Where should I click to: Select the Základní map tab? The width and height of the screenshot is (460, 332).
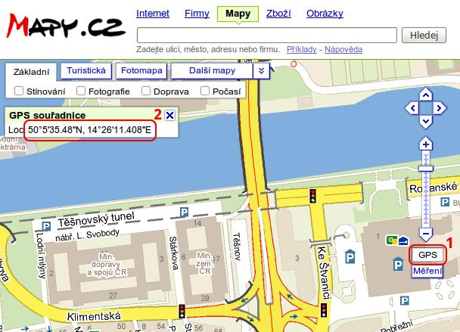pyautogui.click(x=31, y=72)
